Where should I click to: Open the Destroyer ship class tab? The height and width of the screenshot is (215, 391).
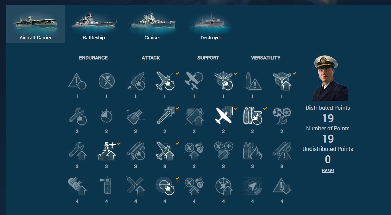211,24
